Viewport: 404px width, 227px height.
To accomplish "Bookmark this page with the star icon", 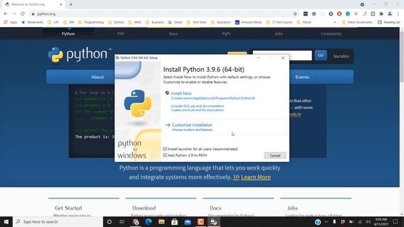I will pos(295,14).
